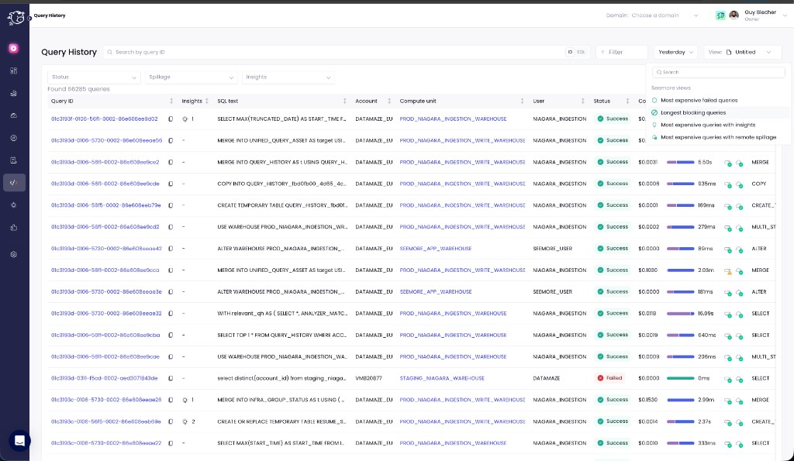
Task: Click the Filter button
Action: click(621, 52)
